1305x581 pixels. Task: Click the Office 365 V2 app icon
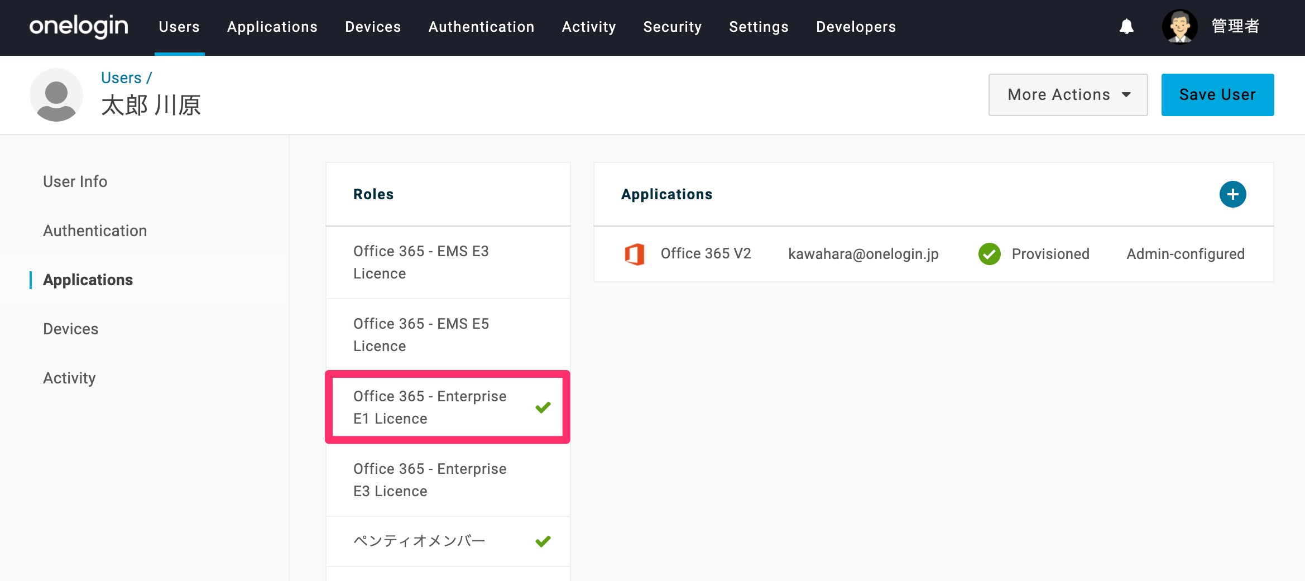tap(635, 254)
